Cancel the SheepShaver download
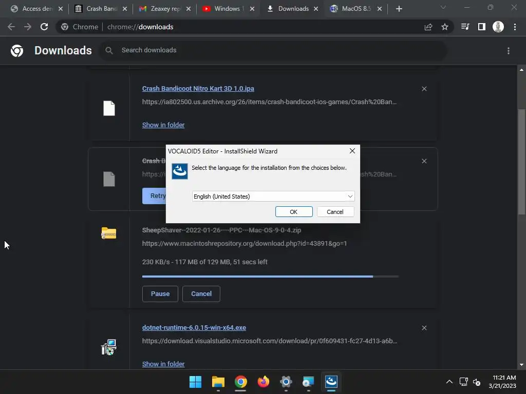526x394 pixels. [x=201, y=294]
